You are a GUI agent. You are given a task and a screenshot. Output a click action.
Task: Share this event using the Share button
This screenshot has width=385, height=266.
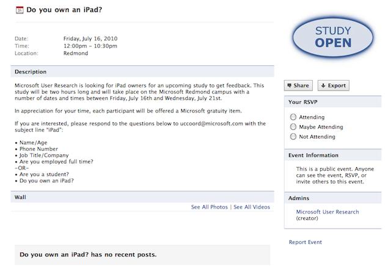click(x=298, y=86)
